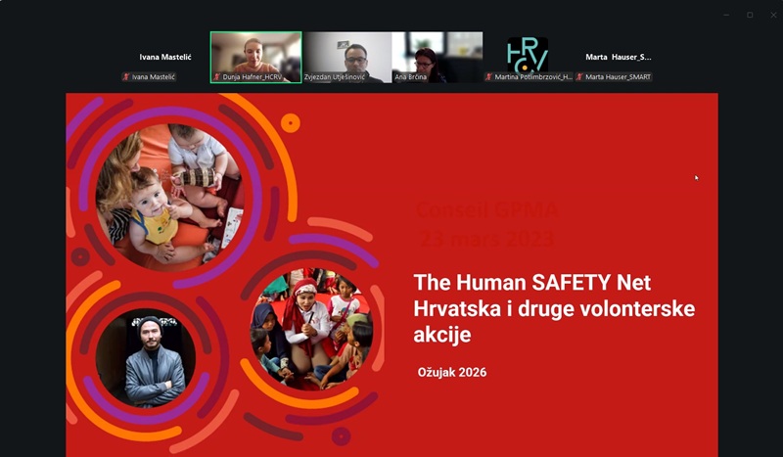This screenshot has height=457, width=783.
Task: Select Ana Brčina's video thumbnail
Action: click(x=438, y=57)
